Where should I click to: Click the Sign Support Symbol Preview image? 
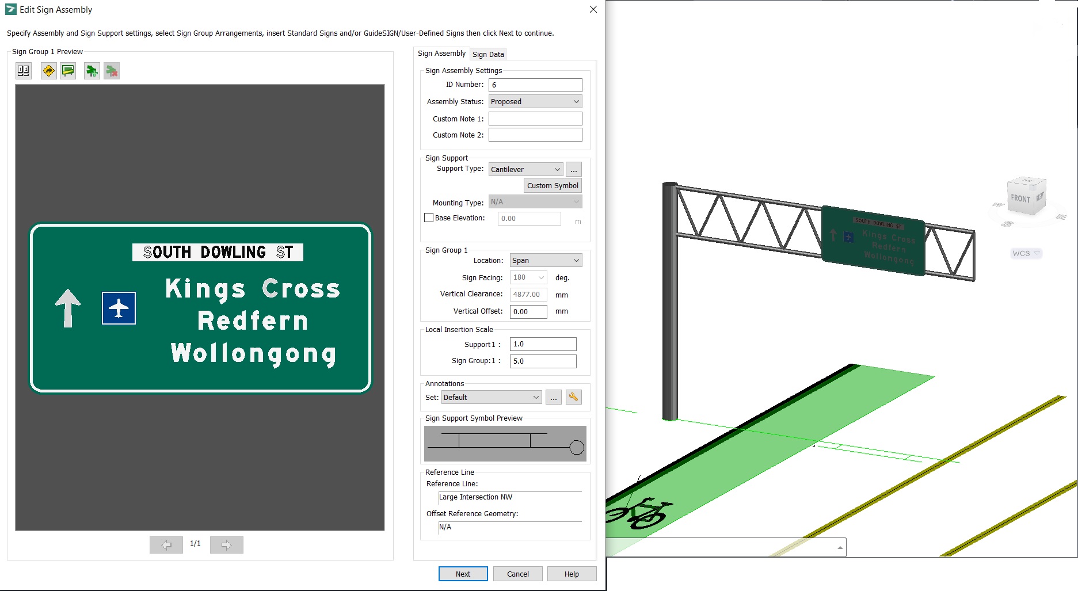pyautogui.click(x=505, y=443)
